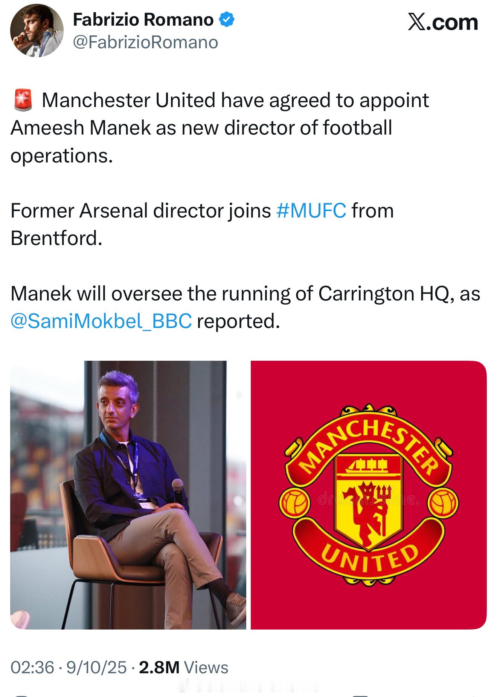Click the name Ameesh Manek in the tweet

point(81,128)
